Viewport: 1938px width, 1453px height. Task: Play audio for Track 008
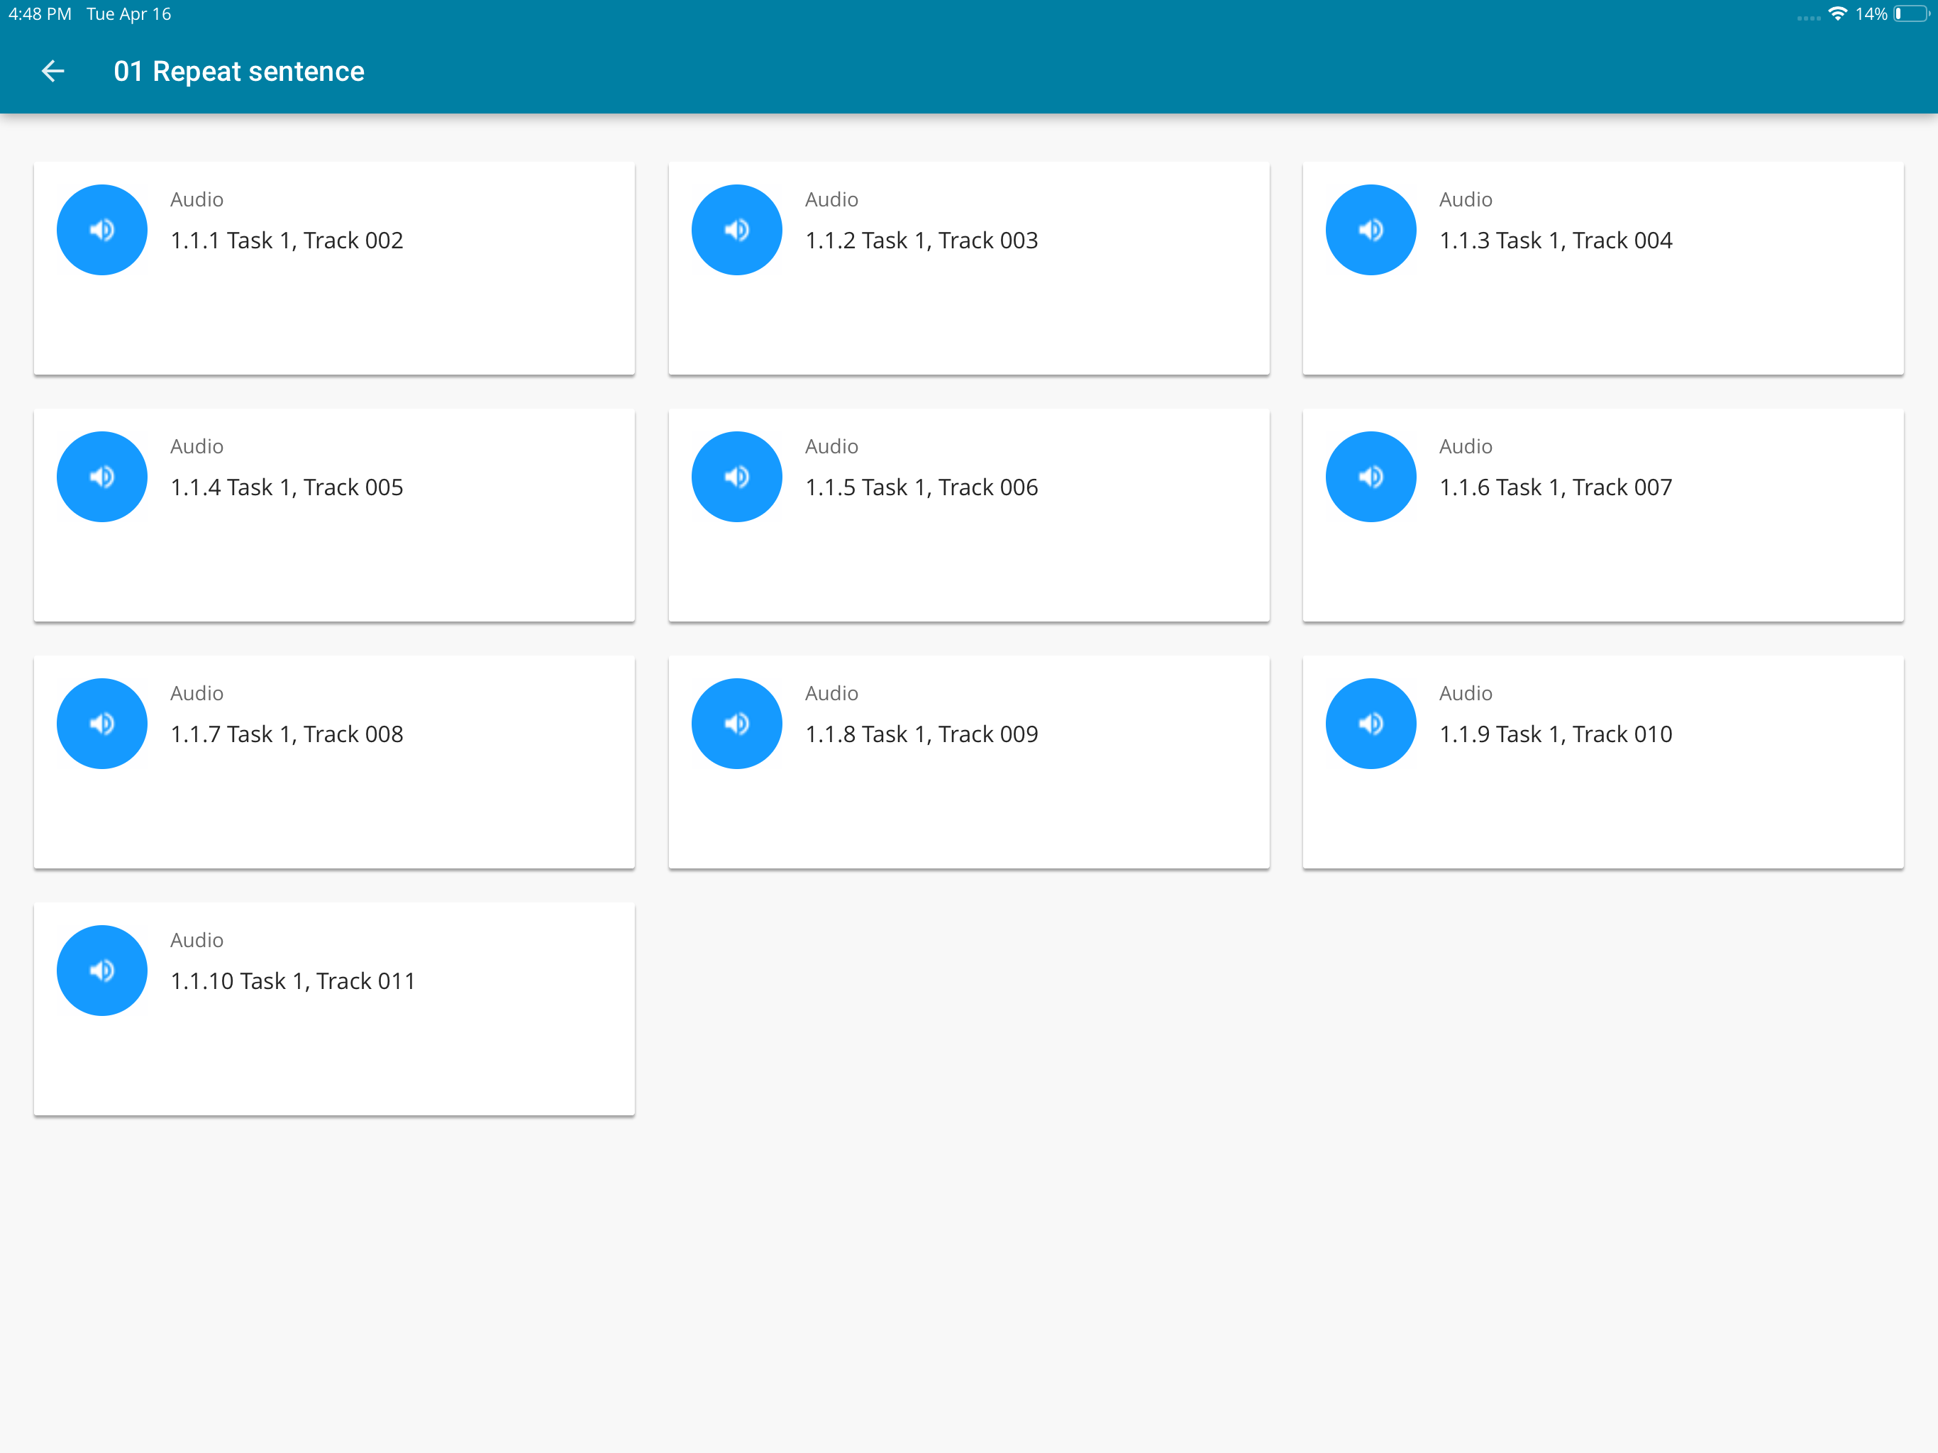tap(101, 724)
